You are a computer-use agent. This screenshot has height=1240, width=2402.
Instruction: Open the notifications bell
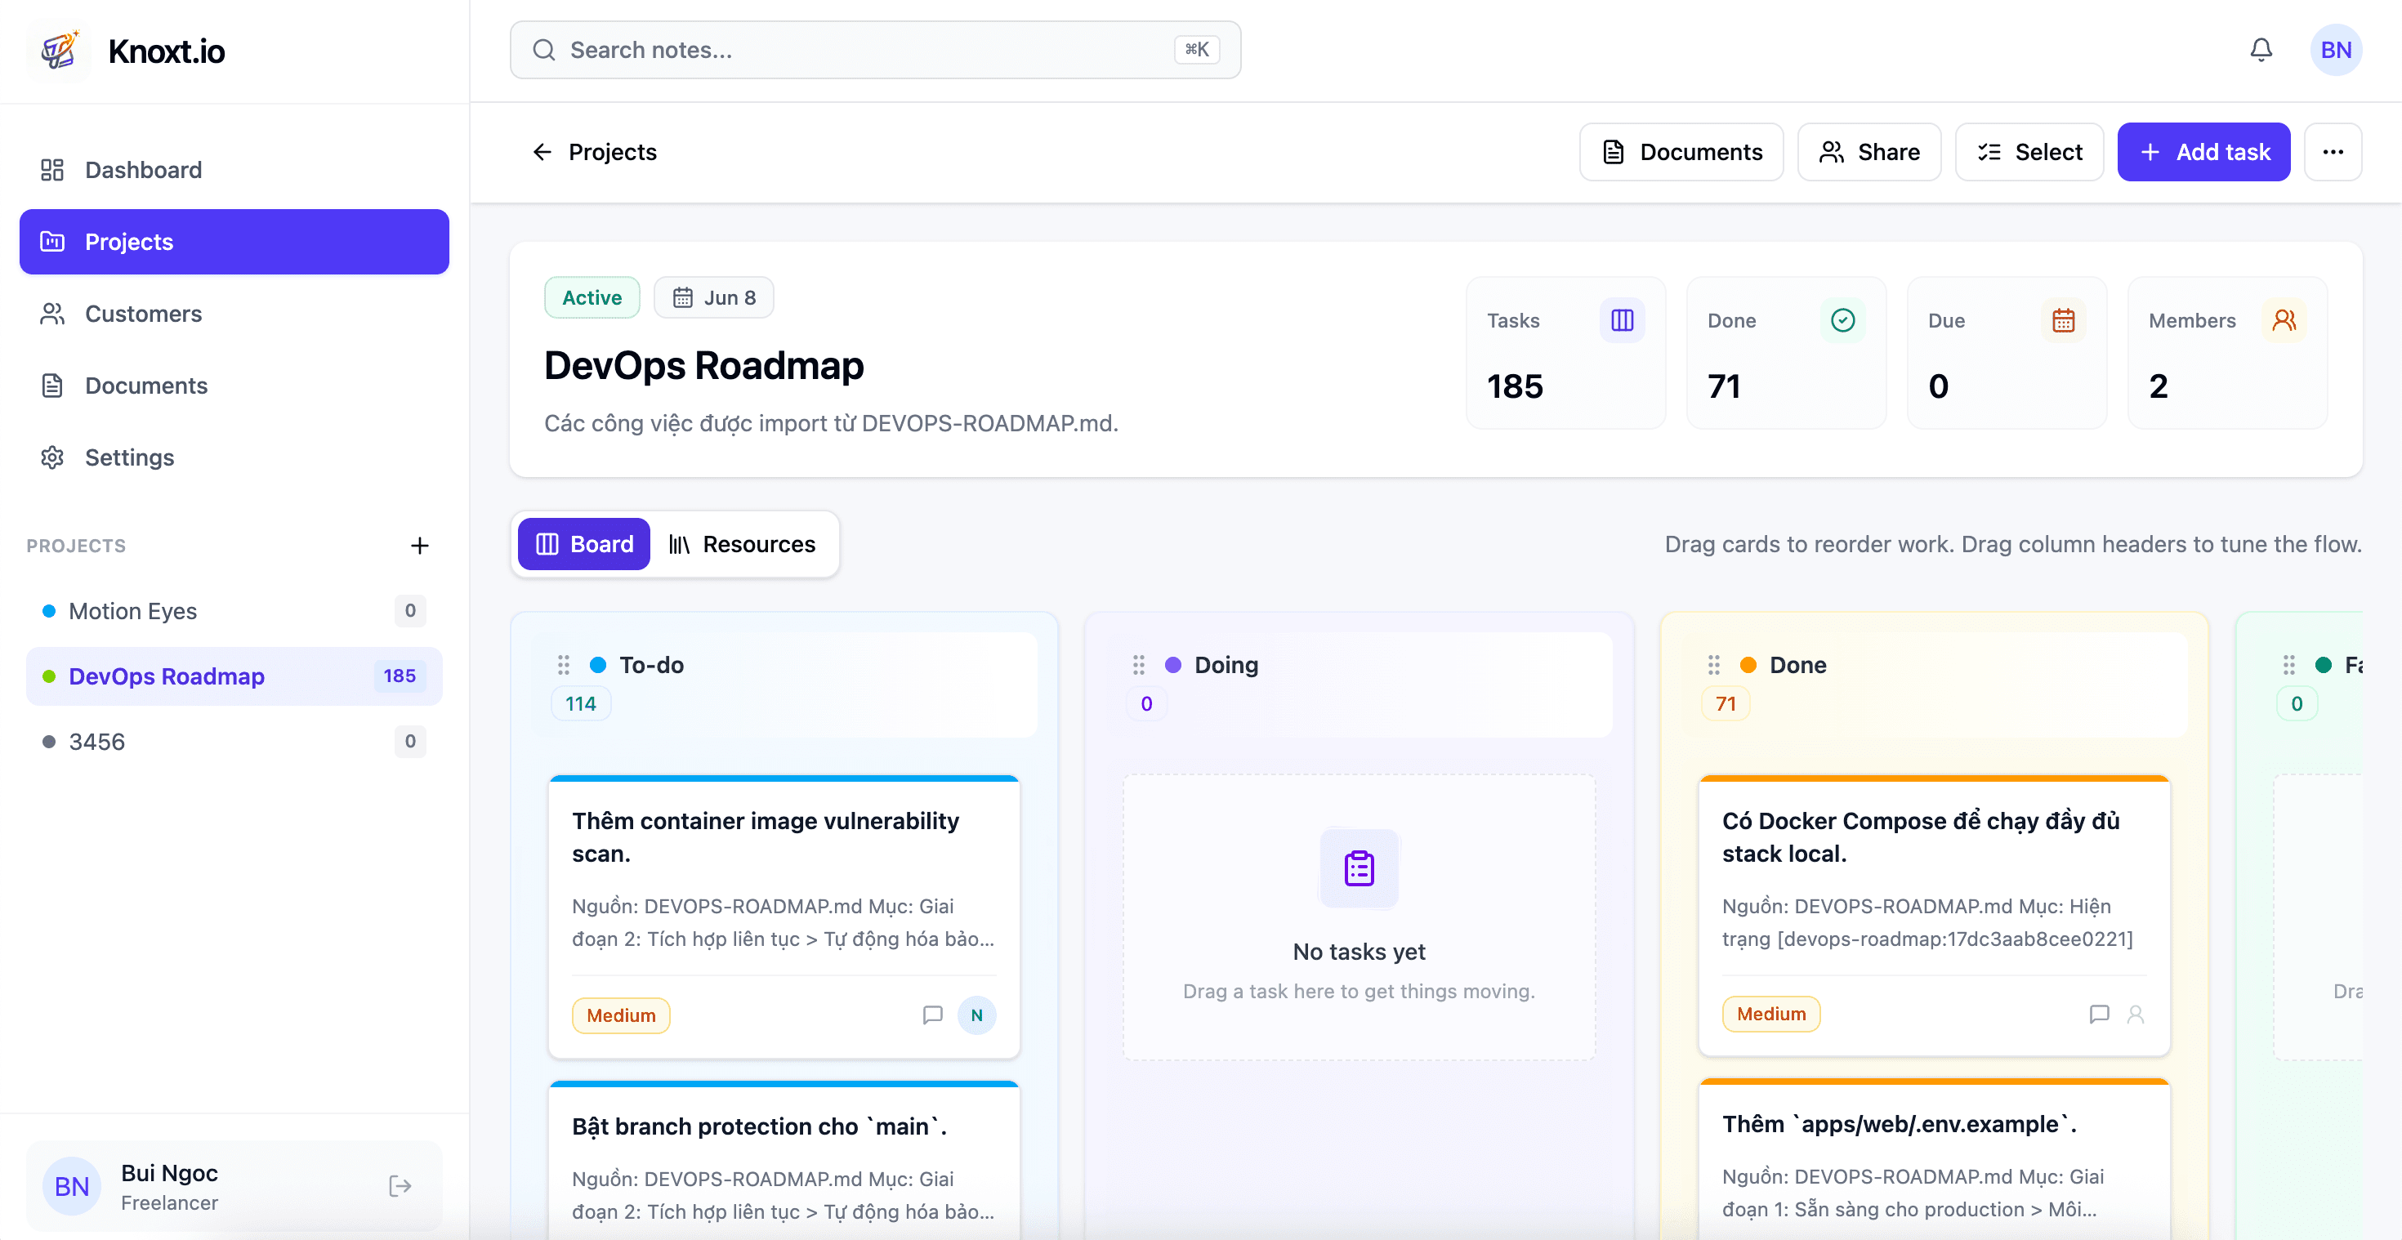pyautogui.click(x=2261, y=49)
